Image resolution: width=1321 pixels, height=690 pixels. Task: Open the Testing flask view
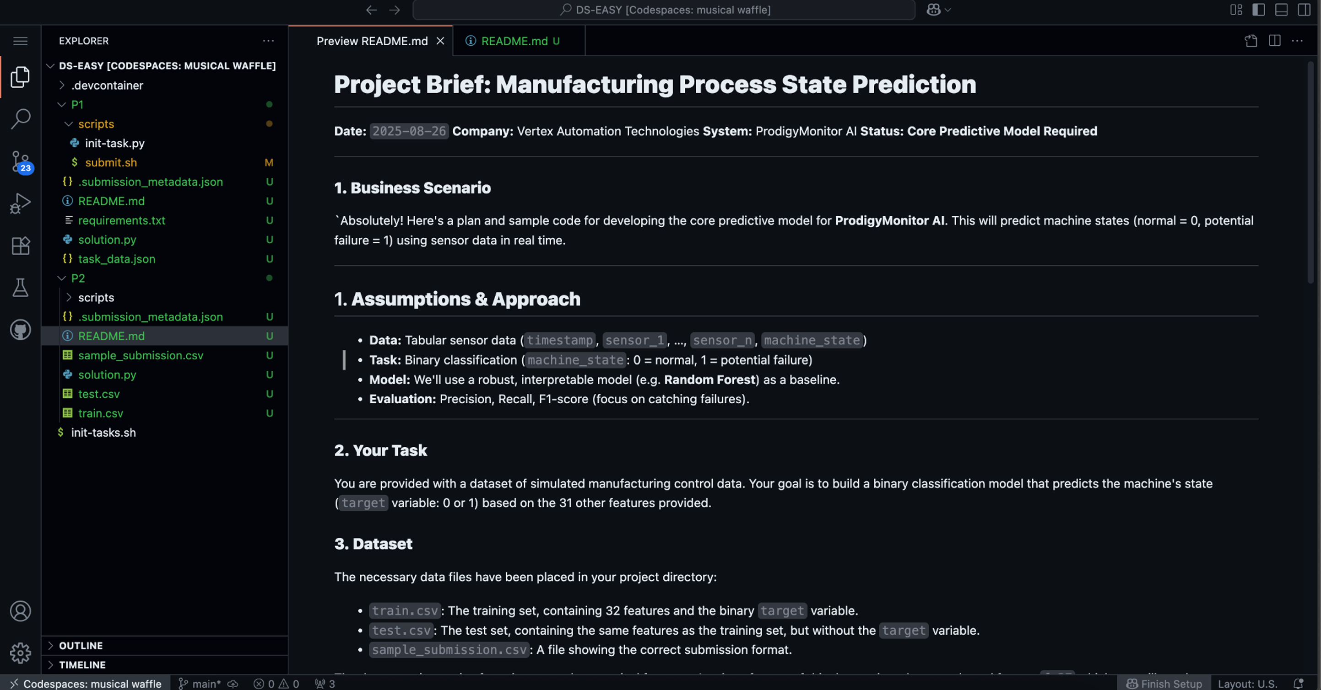point(21,288)
